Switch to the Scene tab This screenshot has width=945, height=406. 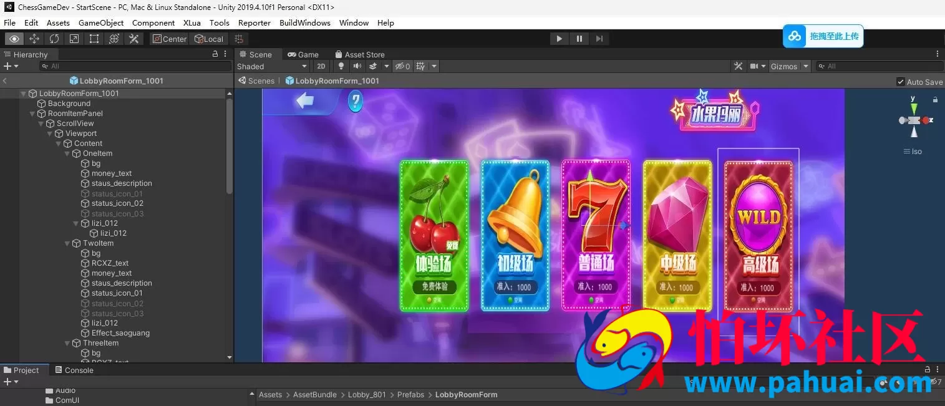tap(255, 54)
